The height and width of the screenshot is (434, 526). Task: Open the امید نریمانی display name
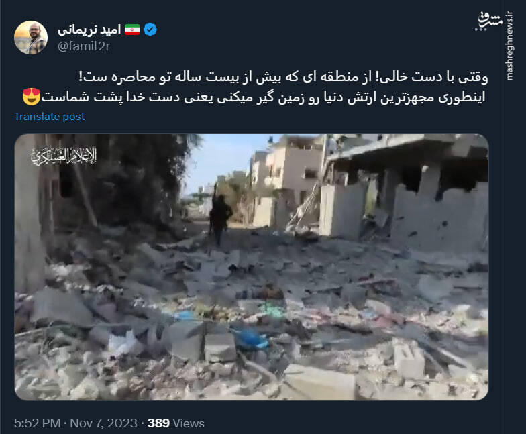(89, 30)
